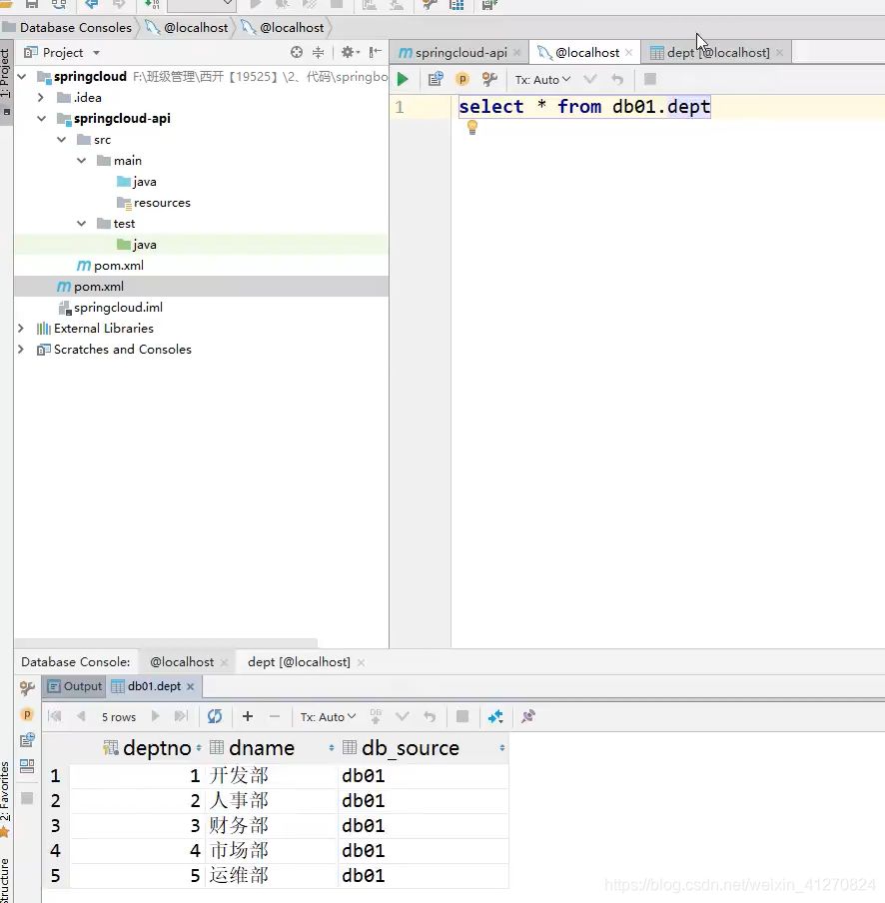Collapse the springcloud root node
The height and width of the screenshot is (903, 885).
pos(22,76)
